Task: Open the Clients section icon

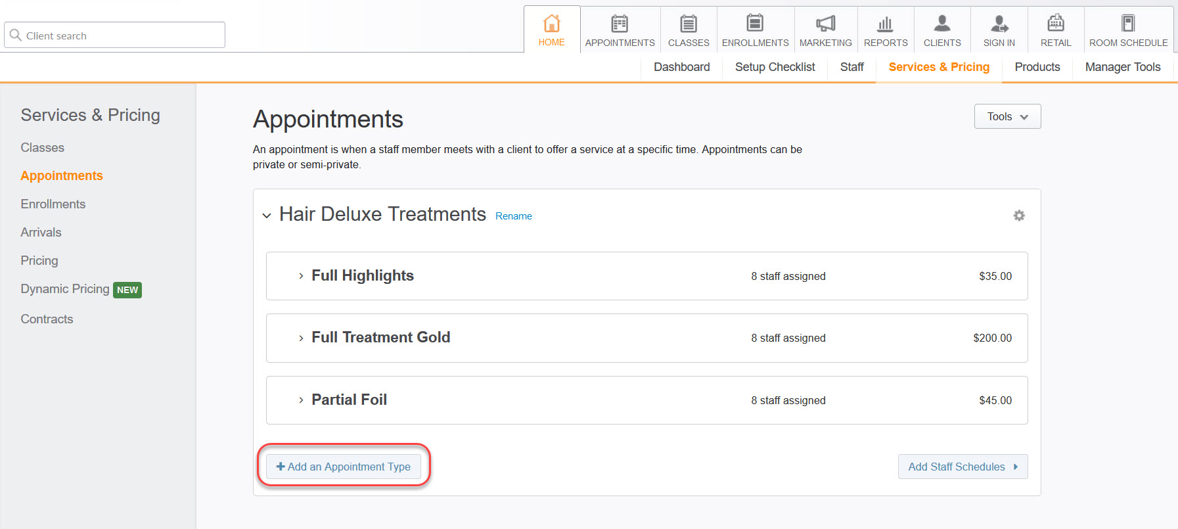Action: (x=941, y=24)
